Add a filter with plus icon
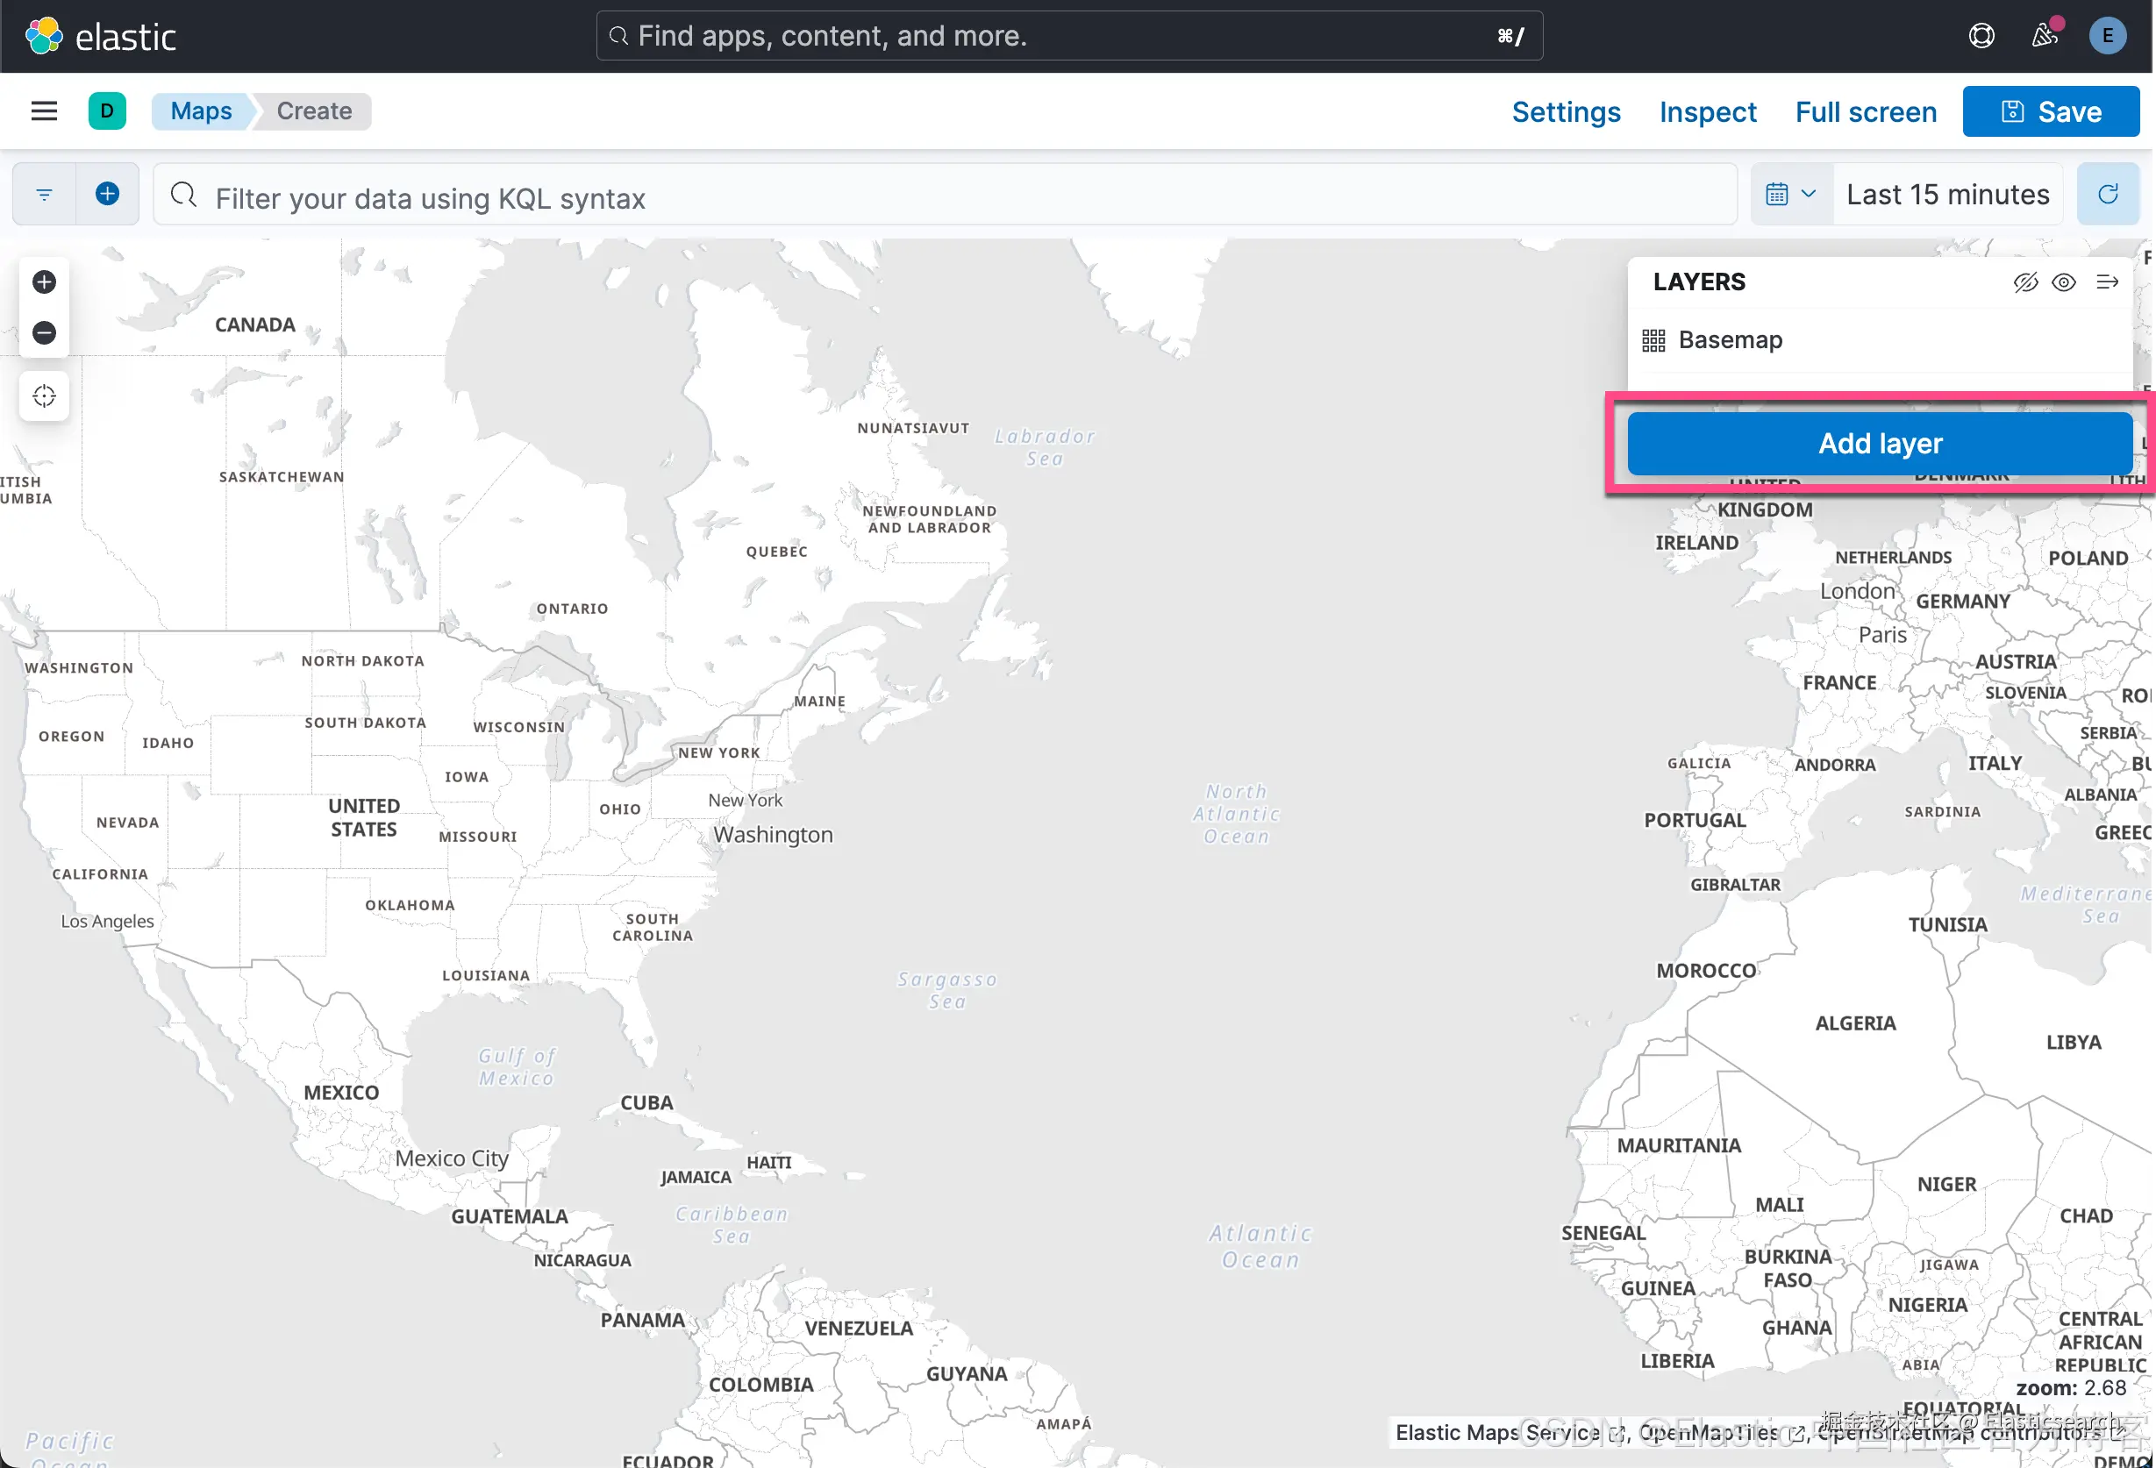 point(108,195)
